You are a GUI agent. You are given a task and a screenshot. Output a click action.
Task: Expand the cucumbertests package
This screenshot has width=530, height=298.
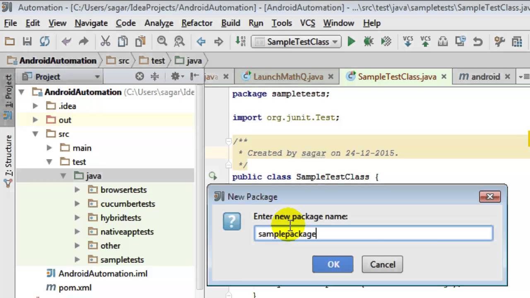pos(77,204)
